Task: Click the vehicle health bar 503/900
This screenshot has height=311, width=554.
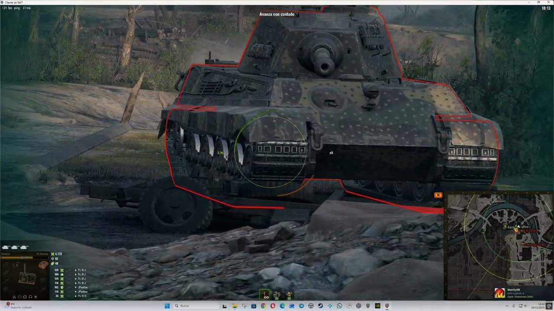Action: [25, 257]
